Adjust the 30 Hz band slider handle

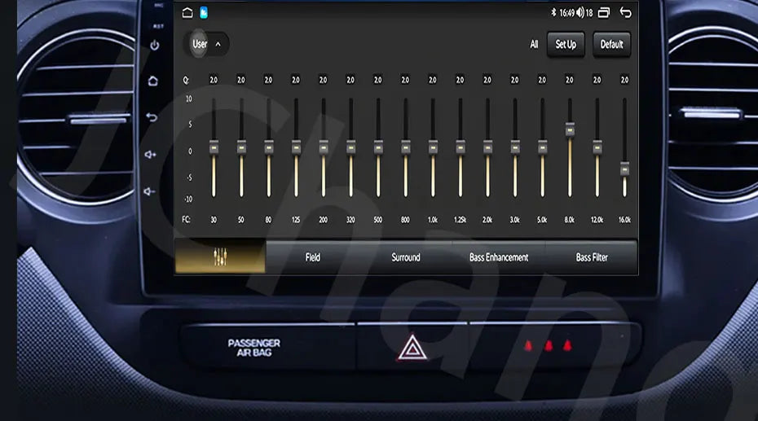214,147
